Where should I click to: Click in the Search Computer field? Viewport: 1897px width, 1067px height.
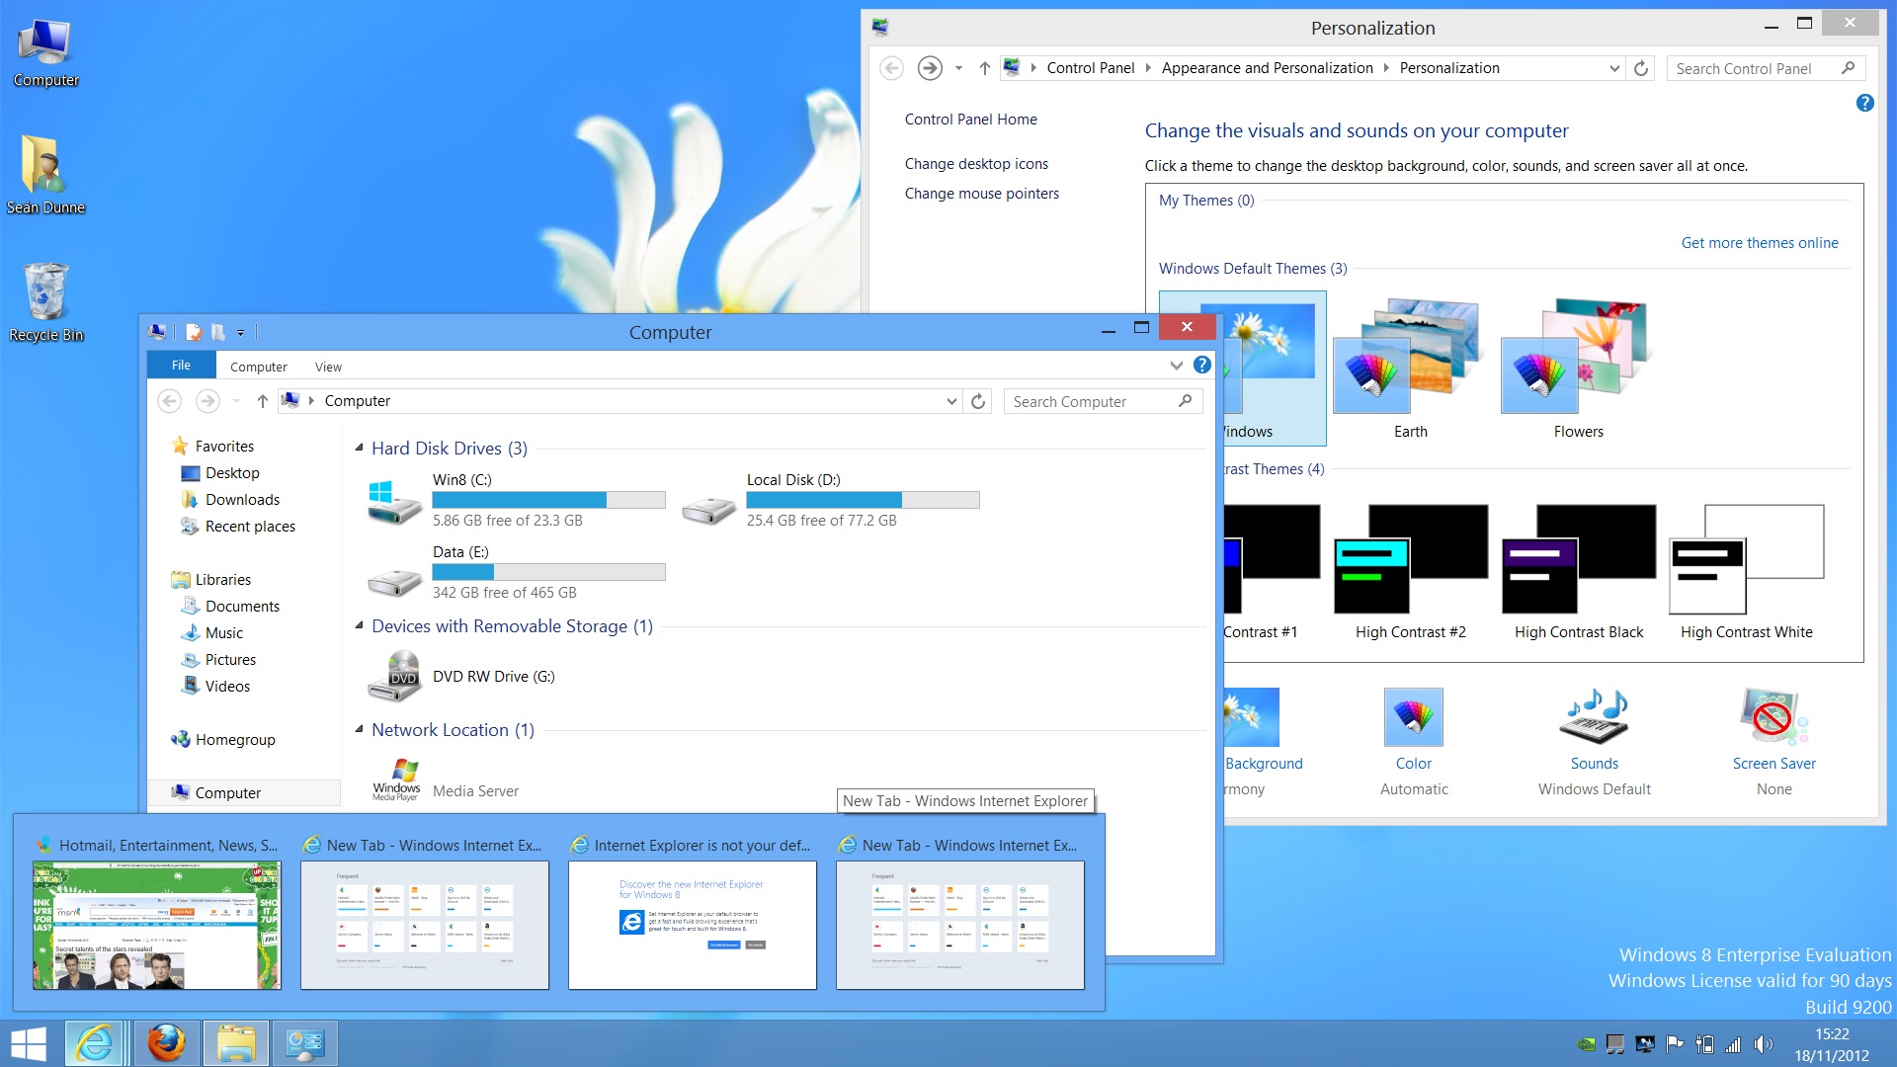(x=1093, y=401)
